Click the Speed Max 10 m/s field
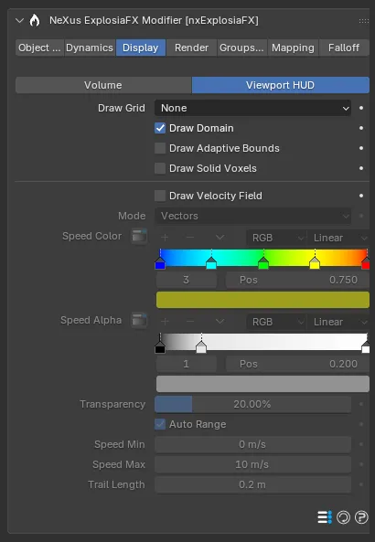 pos(252,464)
